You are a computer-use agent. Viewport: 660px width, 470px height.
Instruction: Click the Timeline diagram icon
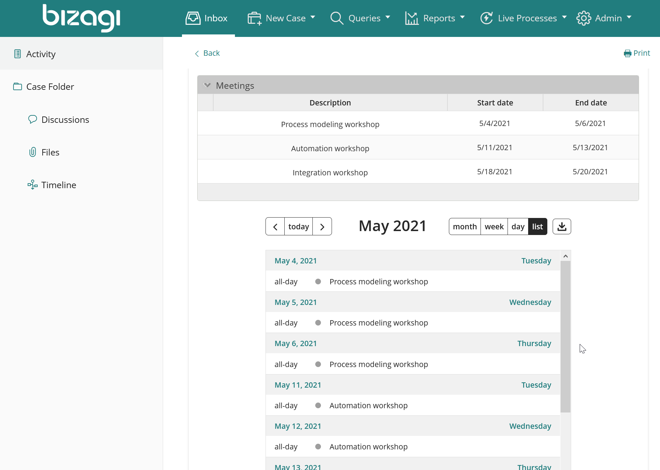pos(32,185)
